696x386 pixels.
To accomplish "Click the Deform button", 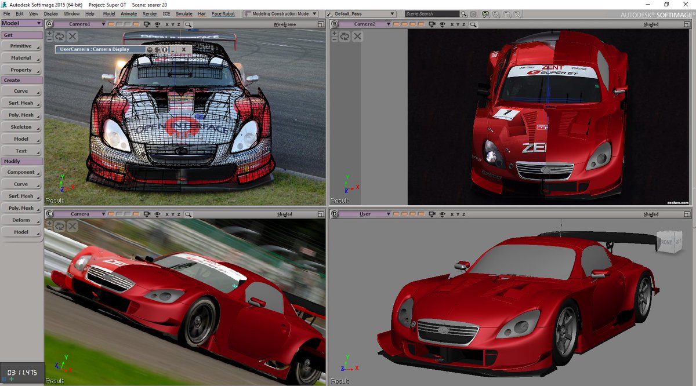I will [21, 220].
